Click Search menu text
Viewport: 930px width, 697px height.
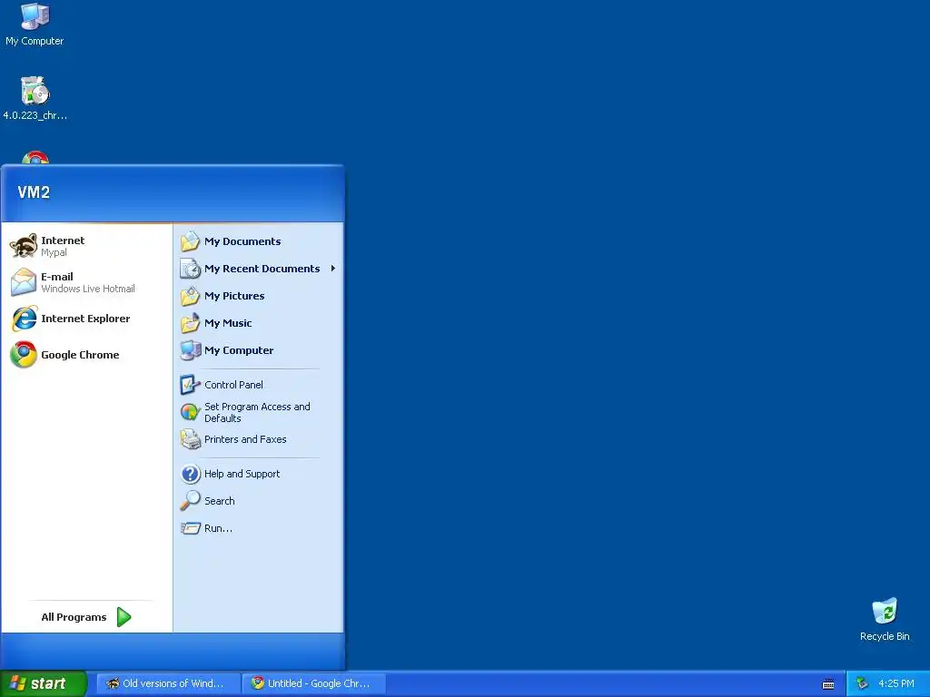[x=220, y=501]
